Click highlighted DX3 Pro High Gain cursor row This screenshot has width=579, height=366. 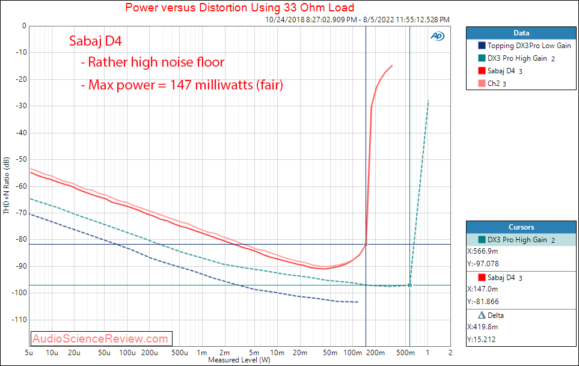click(521, 240)
